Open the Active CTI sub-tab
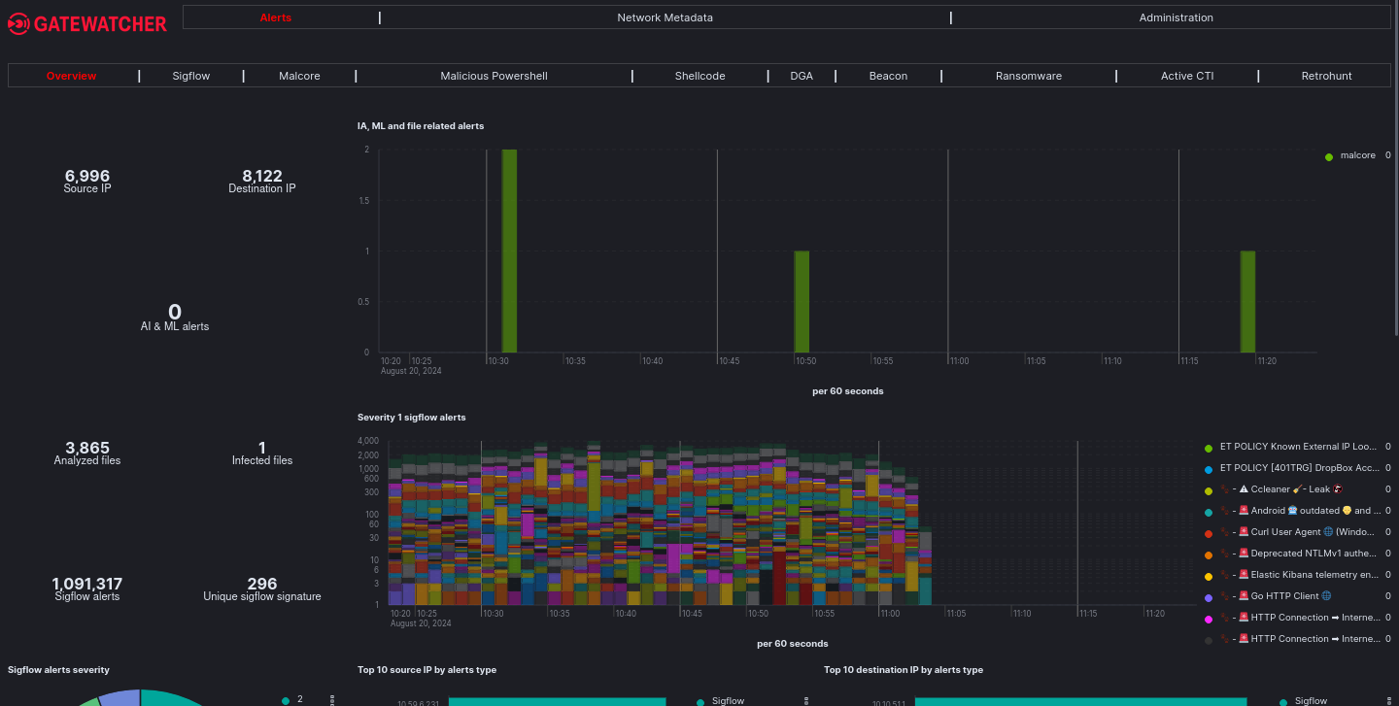 pos(1187,76)
